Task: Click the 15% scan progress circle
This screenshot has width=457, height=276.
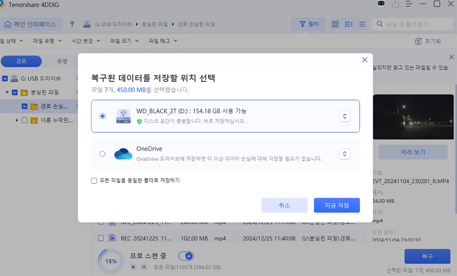Action: [x=111, y=261]
